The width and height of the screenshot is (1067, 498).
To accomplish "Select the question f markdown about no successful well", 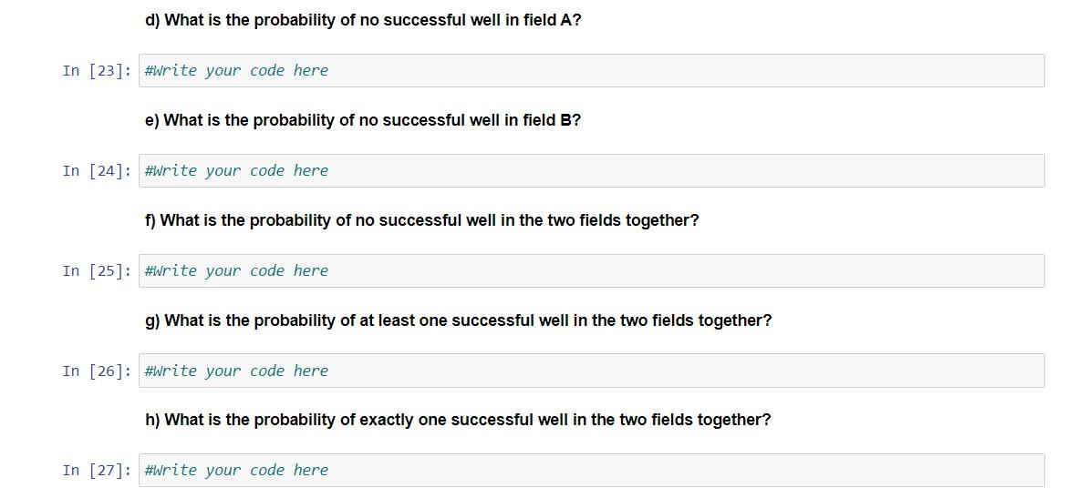I will pos(421,220).
